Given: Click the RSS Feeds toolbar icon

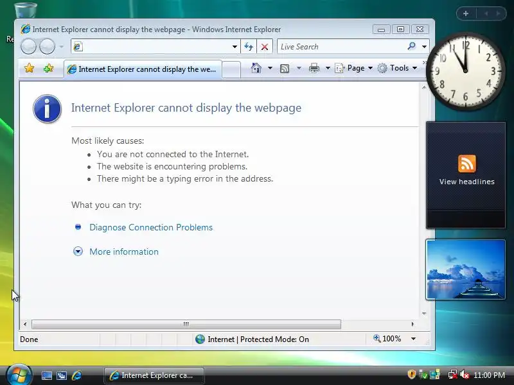Looking at the screenshot, I should click(285, 68).
